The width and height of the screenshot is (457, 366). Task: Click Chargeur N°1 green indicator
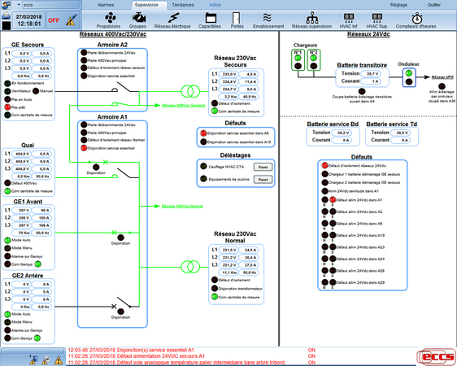pos(298,58)
